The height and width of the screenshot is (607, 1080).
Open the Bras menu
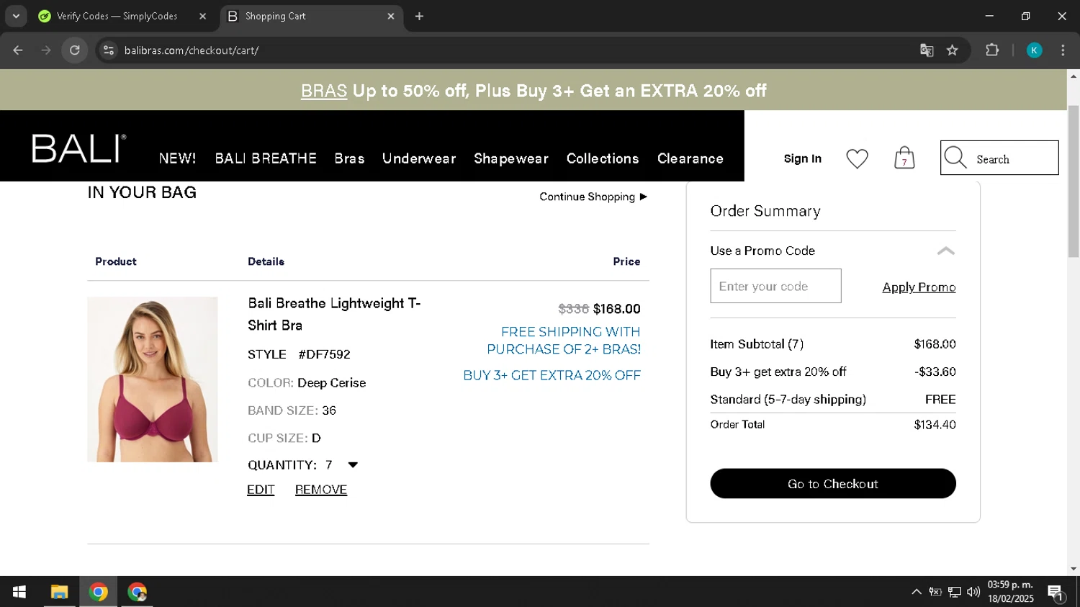point(349,158)
